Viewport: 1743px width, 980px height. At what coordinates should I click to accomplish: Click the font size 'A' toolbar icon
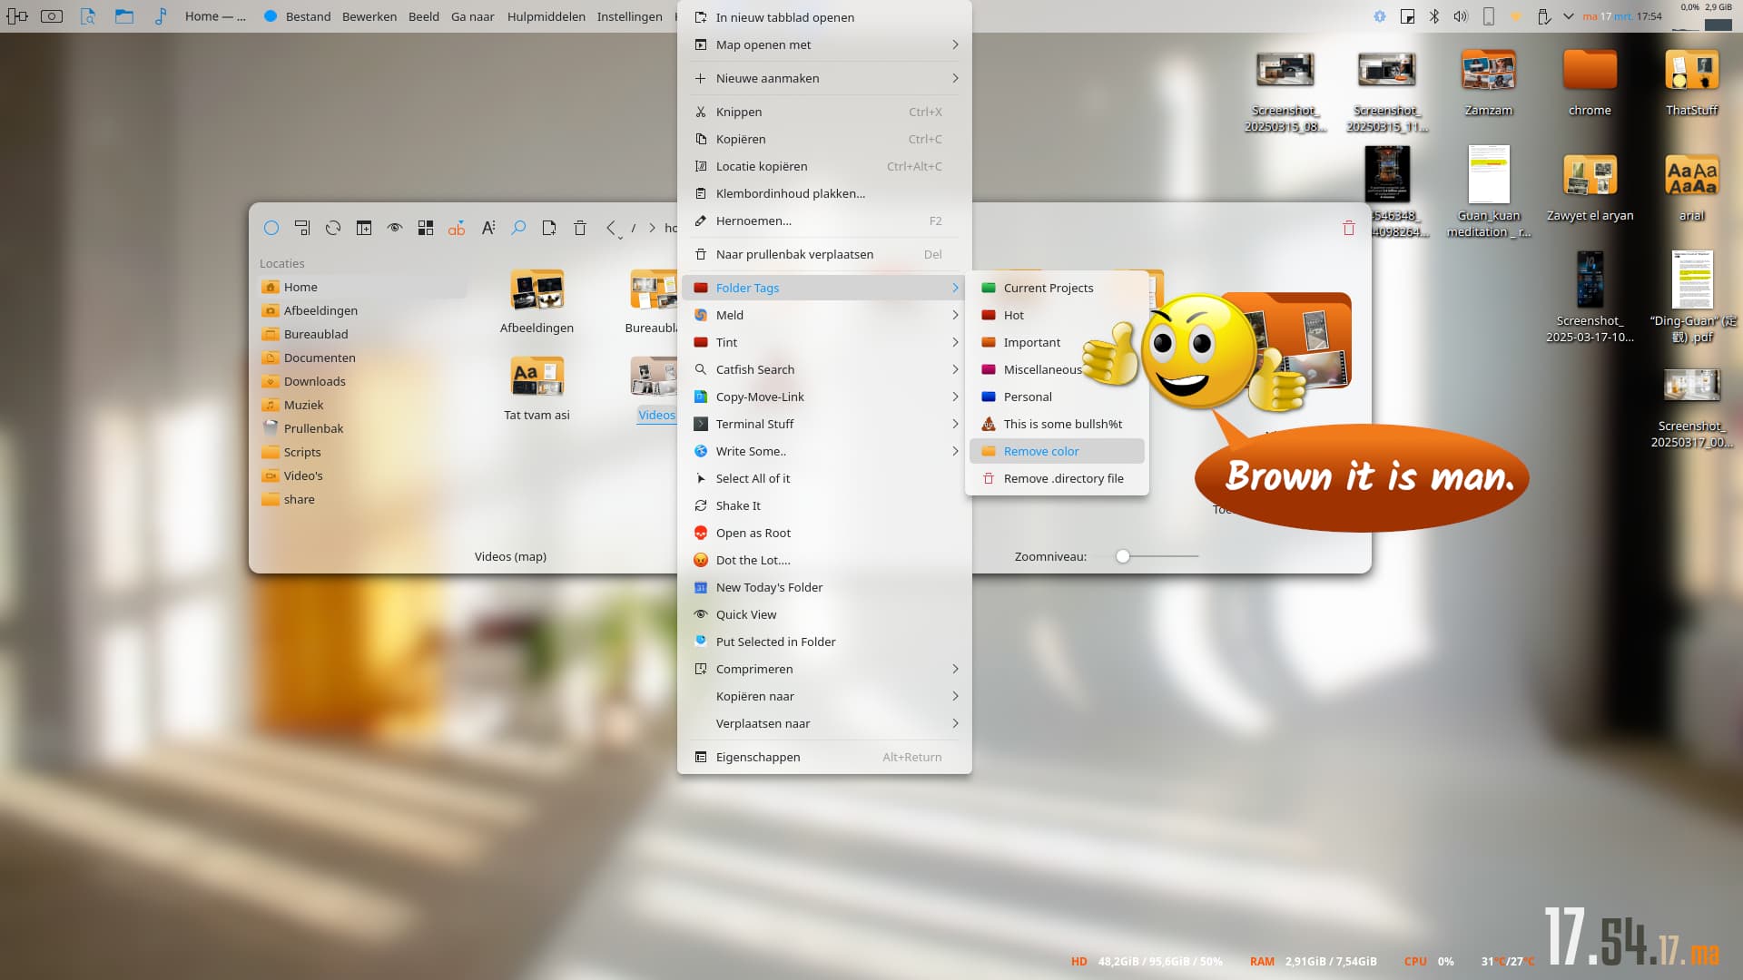(x=487, y=228)
